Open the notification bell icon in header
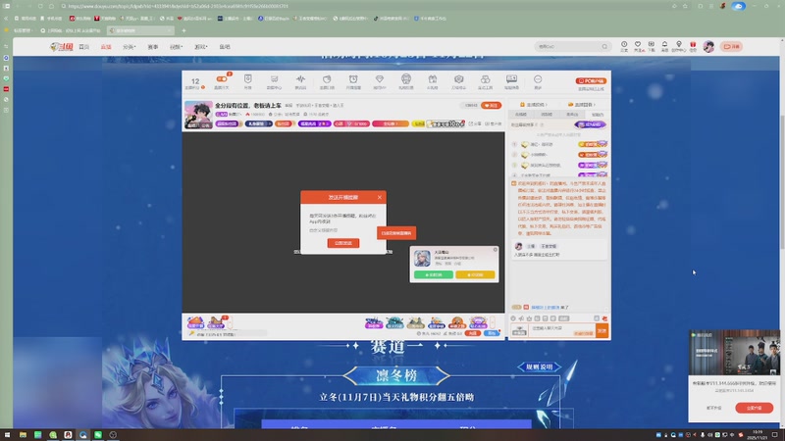 point(665,46)
